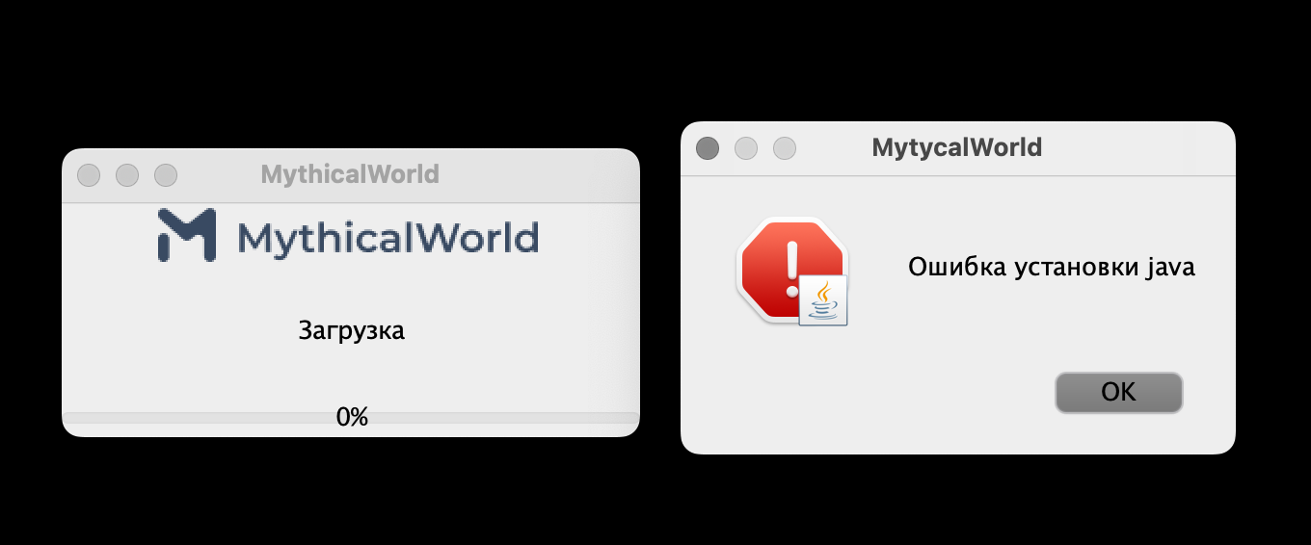Close the MythicalWorld loading window
The image size is (1311, 545).
tap(89, 175)
